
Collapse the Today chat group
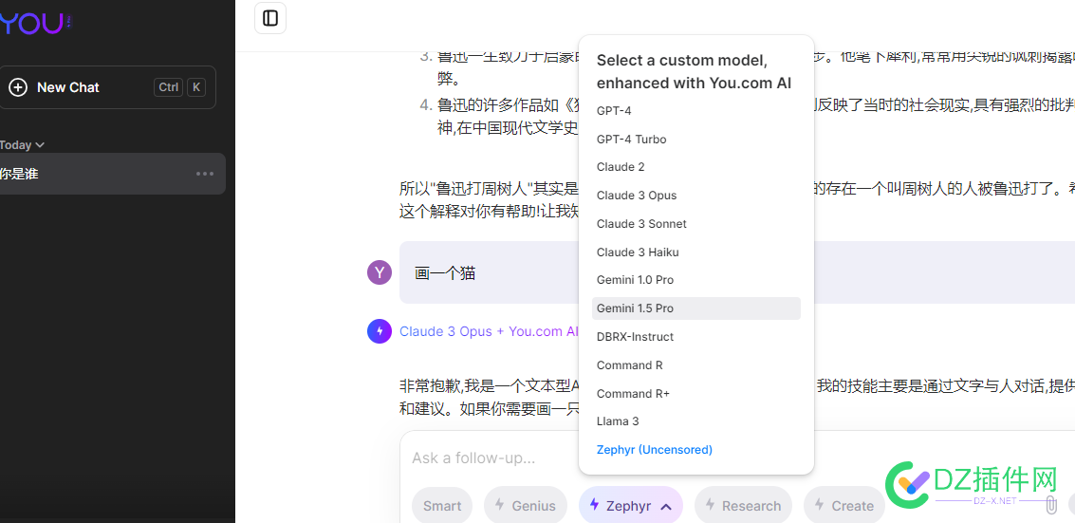click(22, 144)
